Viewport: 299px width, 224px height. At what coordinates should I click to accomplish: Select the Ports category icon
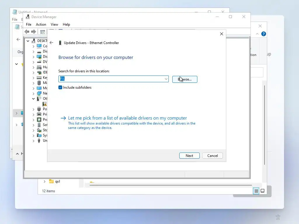[x=39, y=109]
